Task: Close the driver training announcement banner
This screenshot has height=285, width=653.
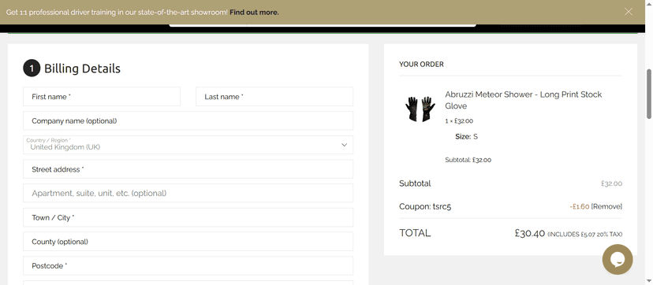Action: pyautogui.click(x=629, y=12)
